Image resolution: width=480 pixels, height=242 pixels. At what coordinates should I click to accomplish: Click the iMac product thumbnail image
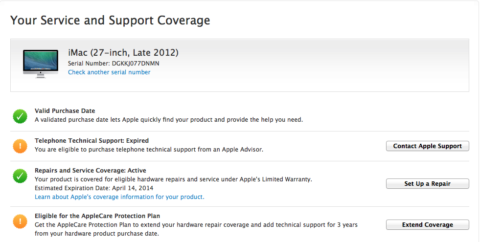pyautogui.click(x=41, y=64)
